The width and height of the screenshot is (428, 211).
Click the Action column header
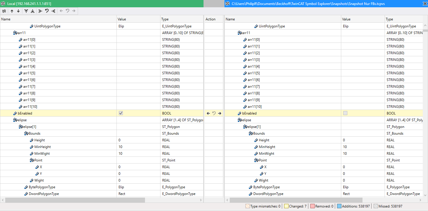(214, 19)
